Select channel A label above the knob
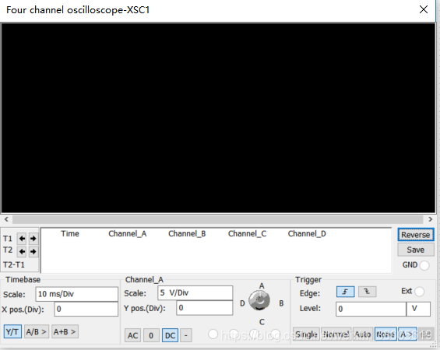 (262, 285)
